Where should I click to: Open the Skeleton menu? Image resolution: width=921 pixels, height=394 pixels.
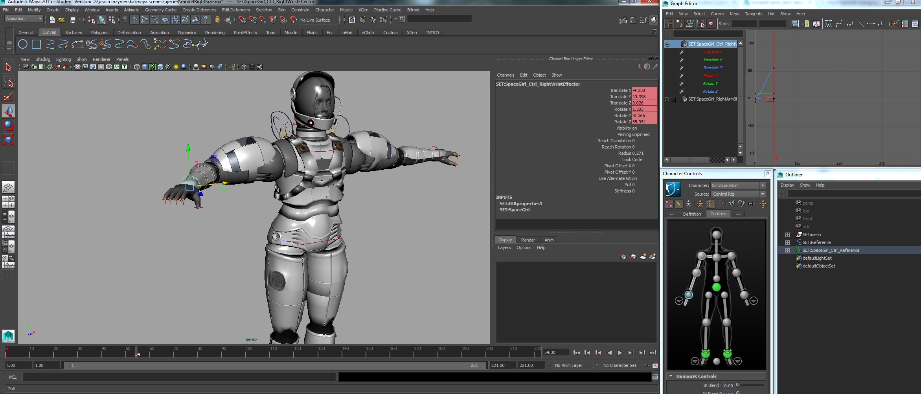[x=264, y=10]
